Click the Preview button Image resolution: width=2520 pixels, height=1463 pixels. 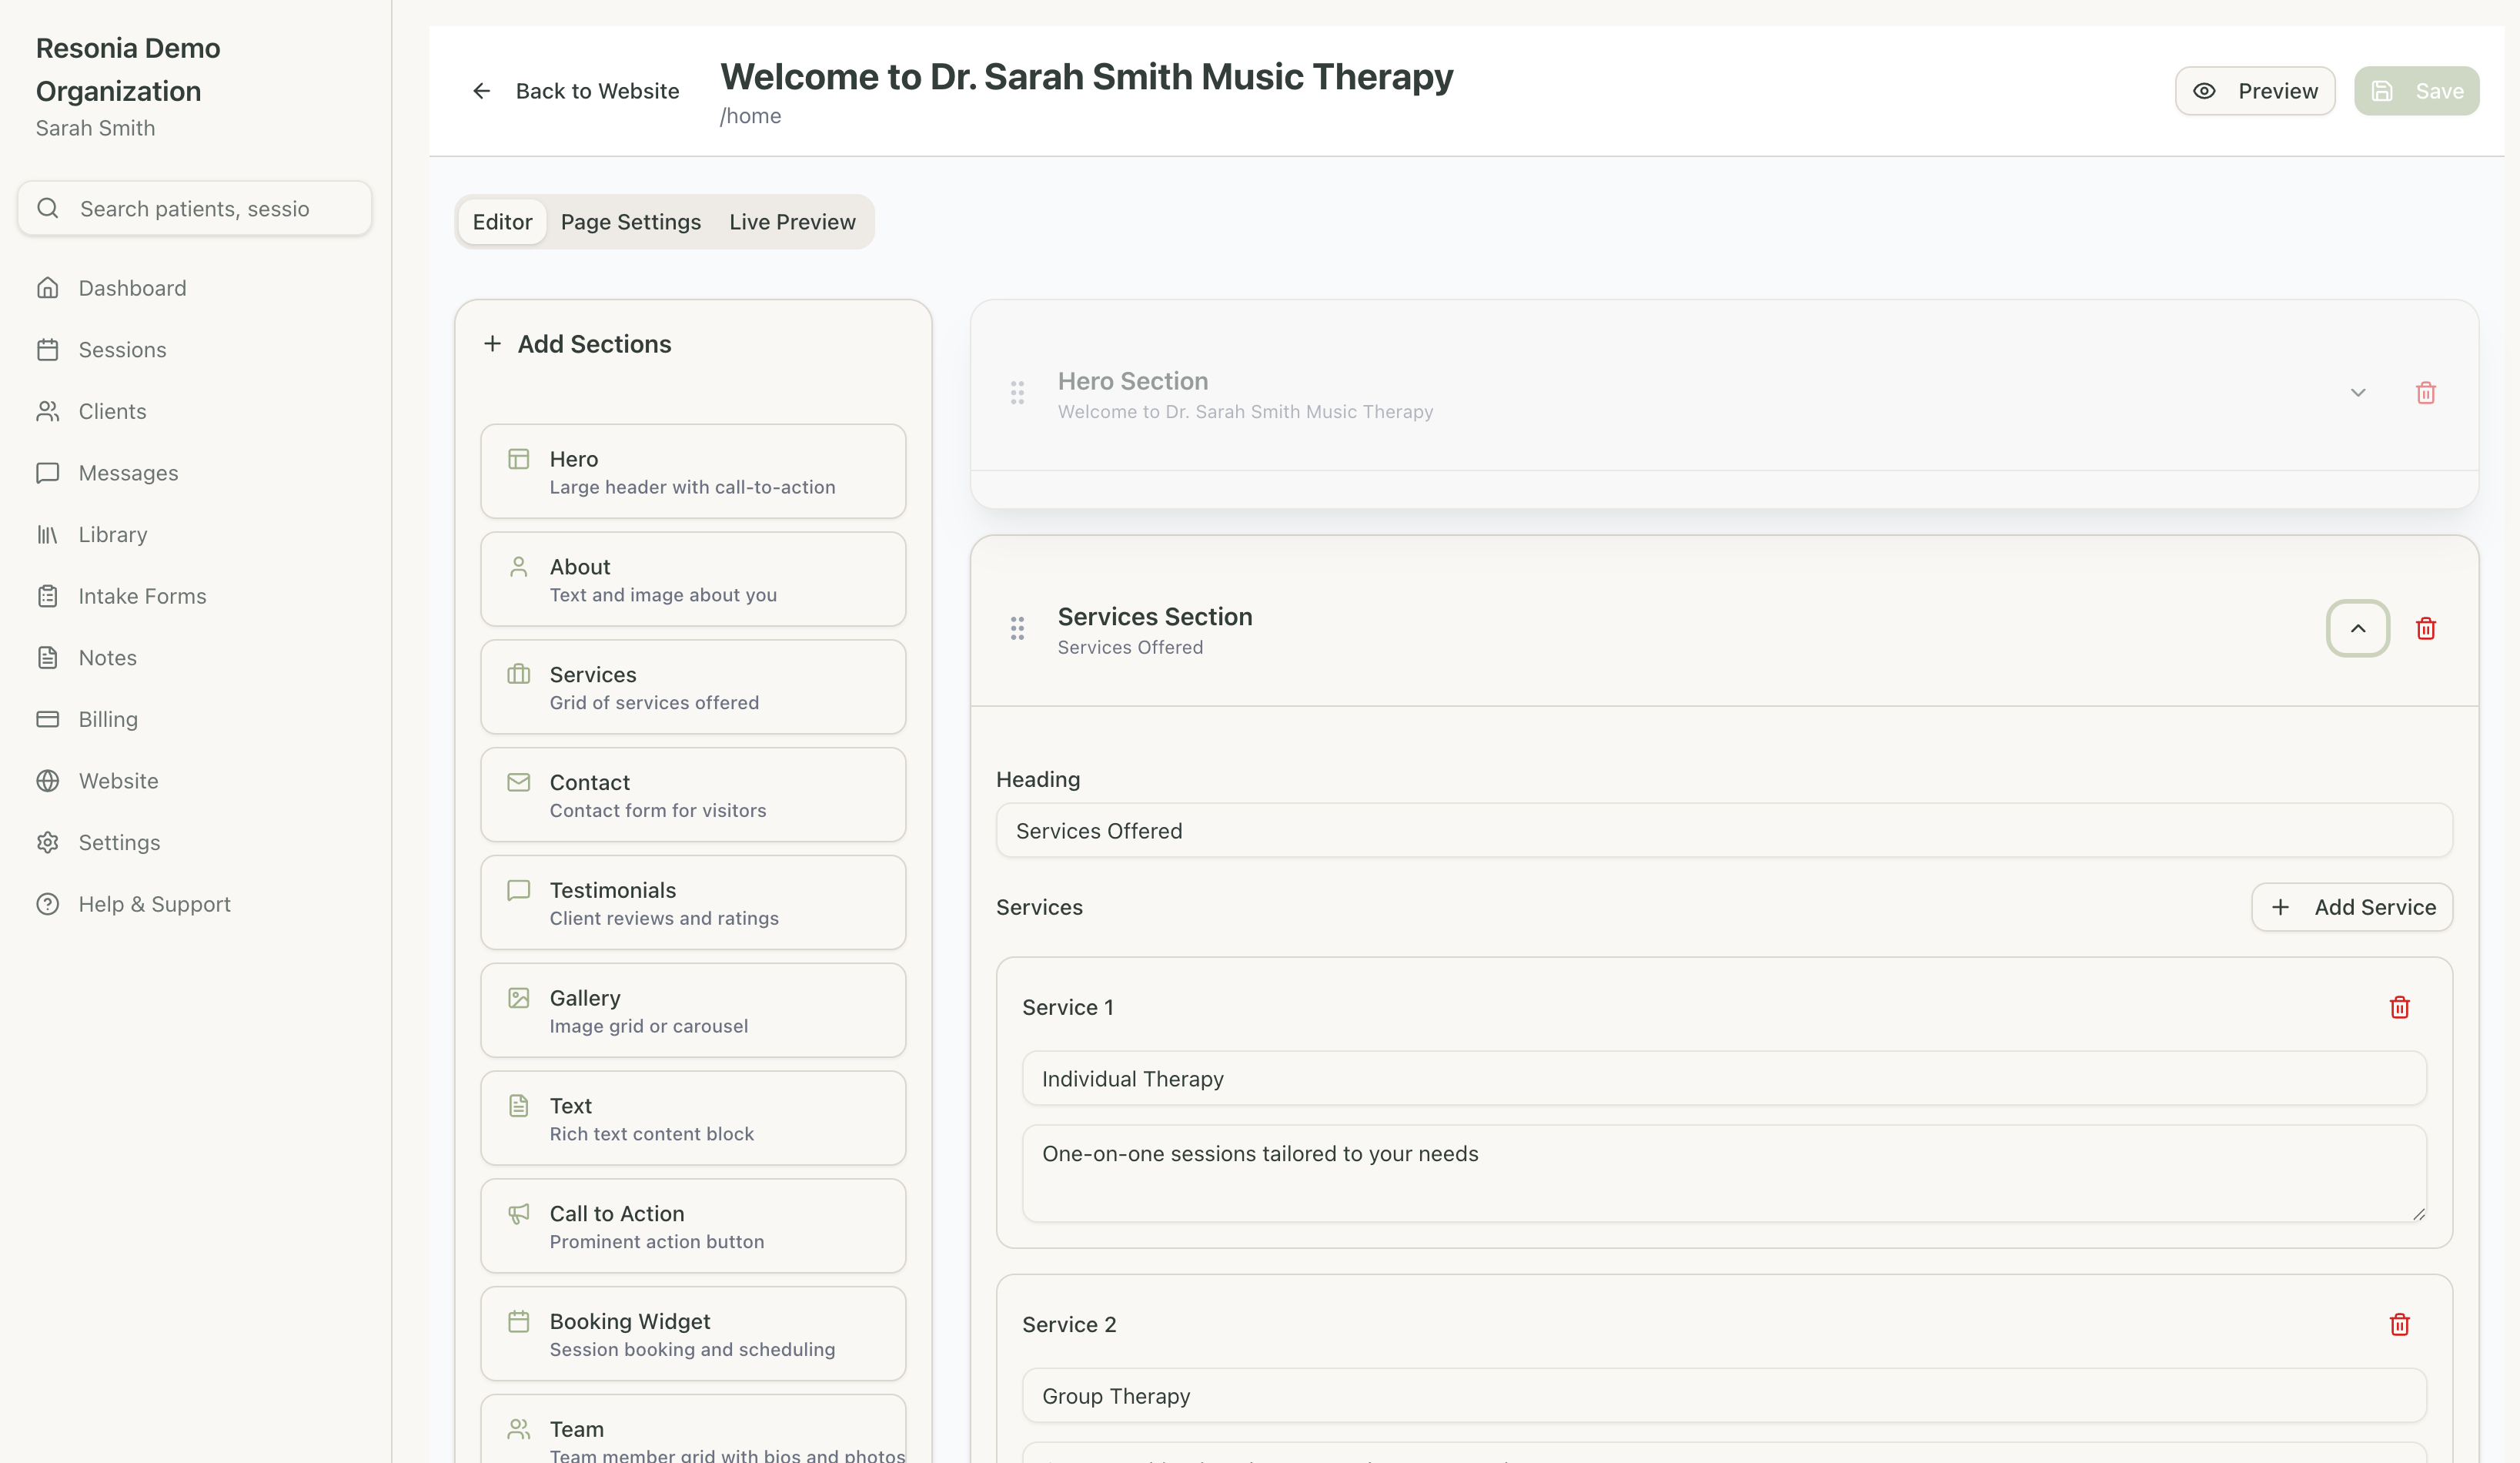(2255, 91)
